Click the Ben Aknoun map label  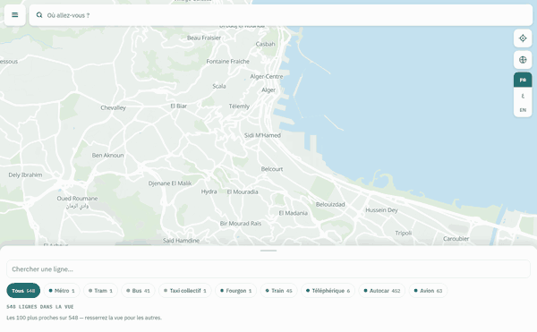(x=107, y=156)
